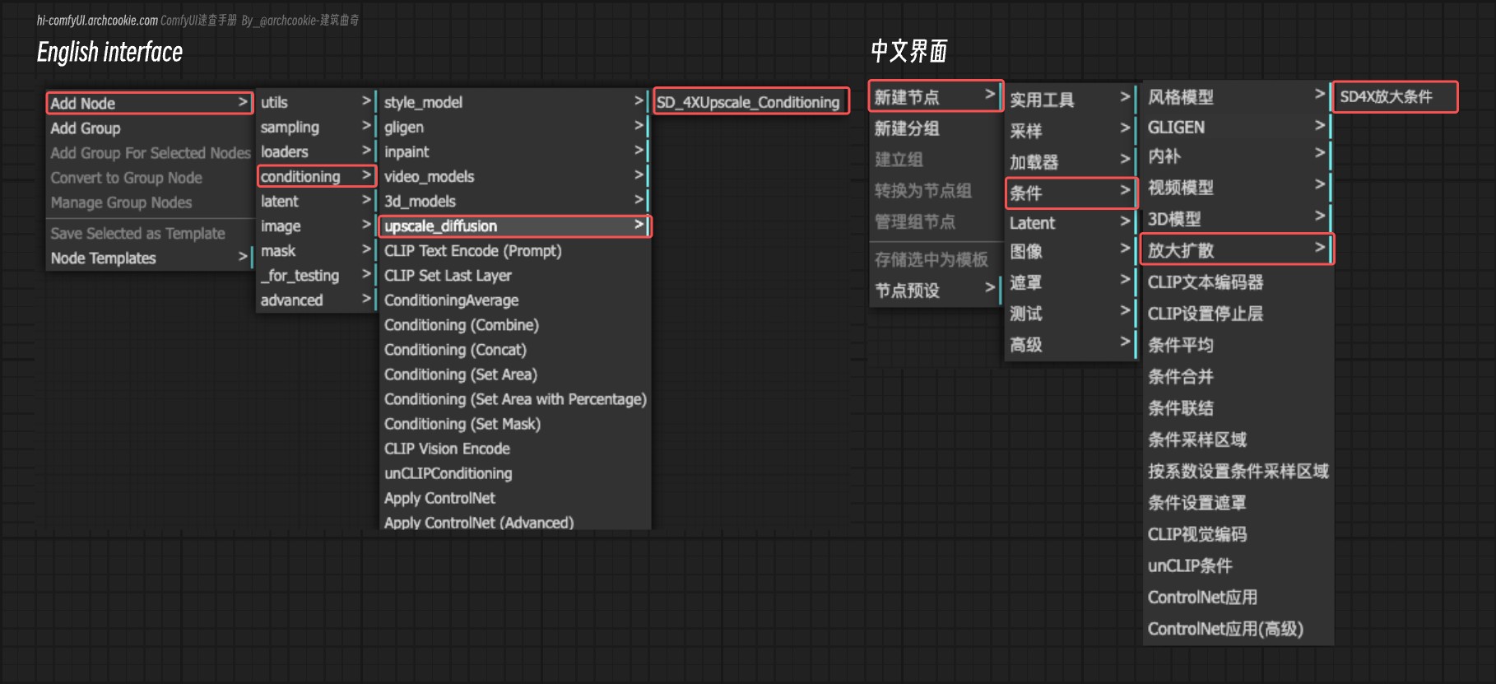Expand the conditioning category
Viewport: 1496px width, 684px height.
pos(316,176)
